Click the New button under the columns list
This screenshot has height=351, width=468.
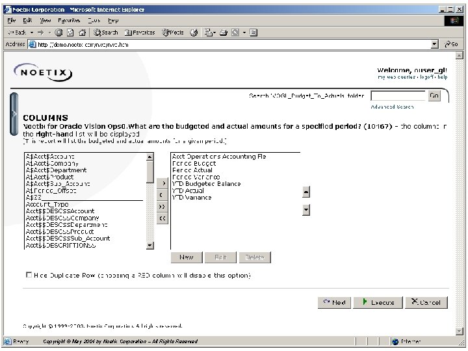187,257
